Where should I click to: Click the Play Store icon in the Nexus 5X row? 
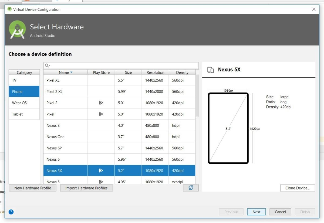pyautogui.click(x=101, y=170)
